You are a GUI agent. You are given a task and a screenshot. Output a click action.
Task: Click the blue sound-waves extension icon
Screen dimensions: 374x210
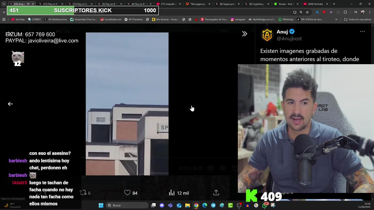point(317,12)
